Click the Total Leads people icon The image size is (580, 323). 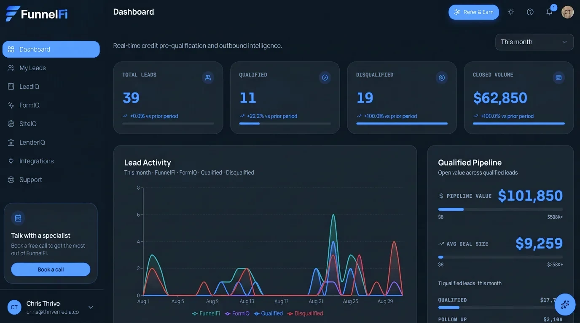pos(208,77)
